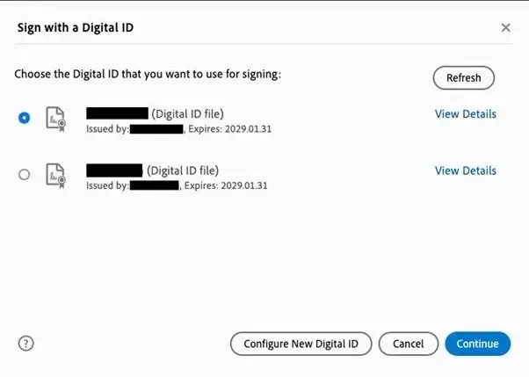Screen dimensions: 529x377
Task: Open help via the question mark icon
Action: coord(26,344)
